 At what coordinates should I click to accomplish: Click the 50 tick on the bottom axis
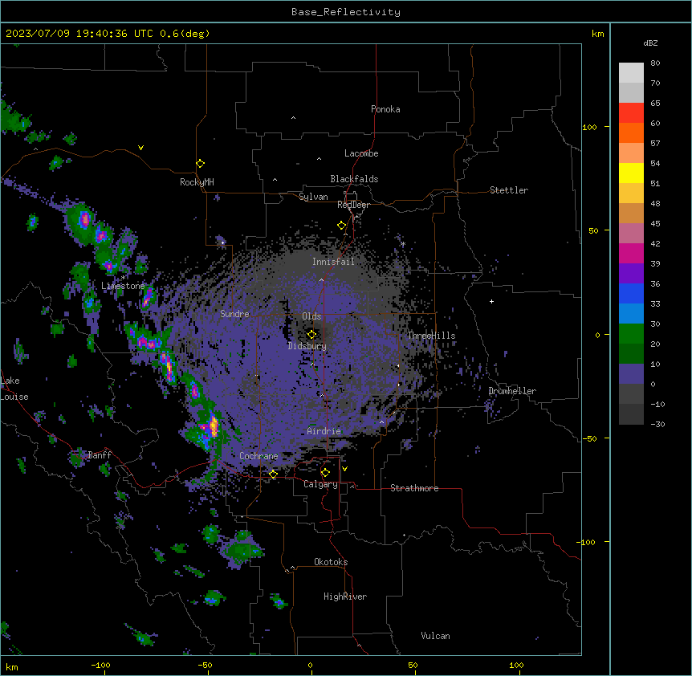[413, 665]
